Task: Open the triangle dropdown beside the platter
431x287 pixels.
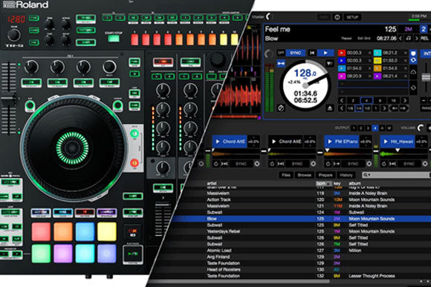Action: pos(330,64)
